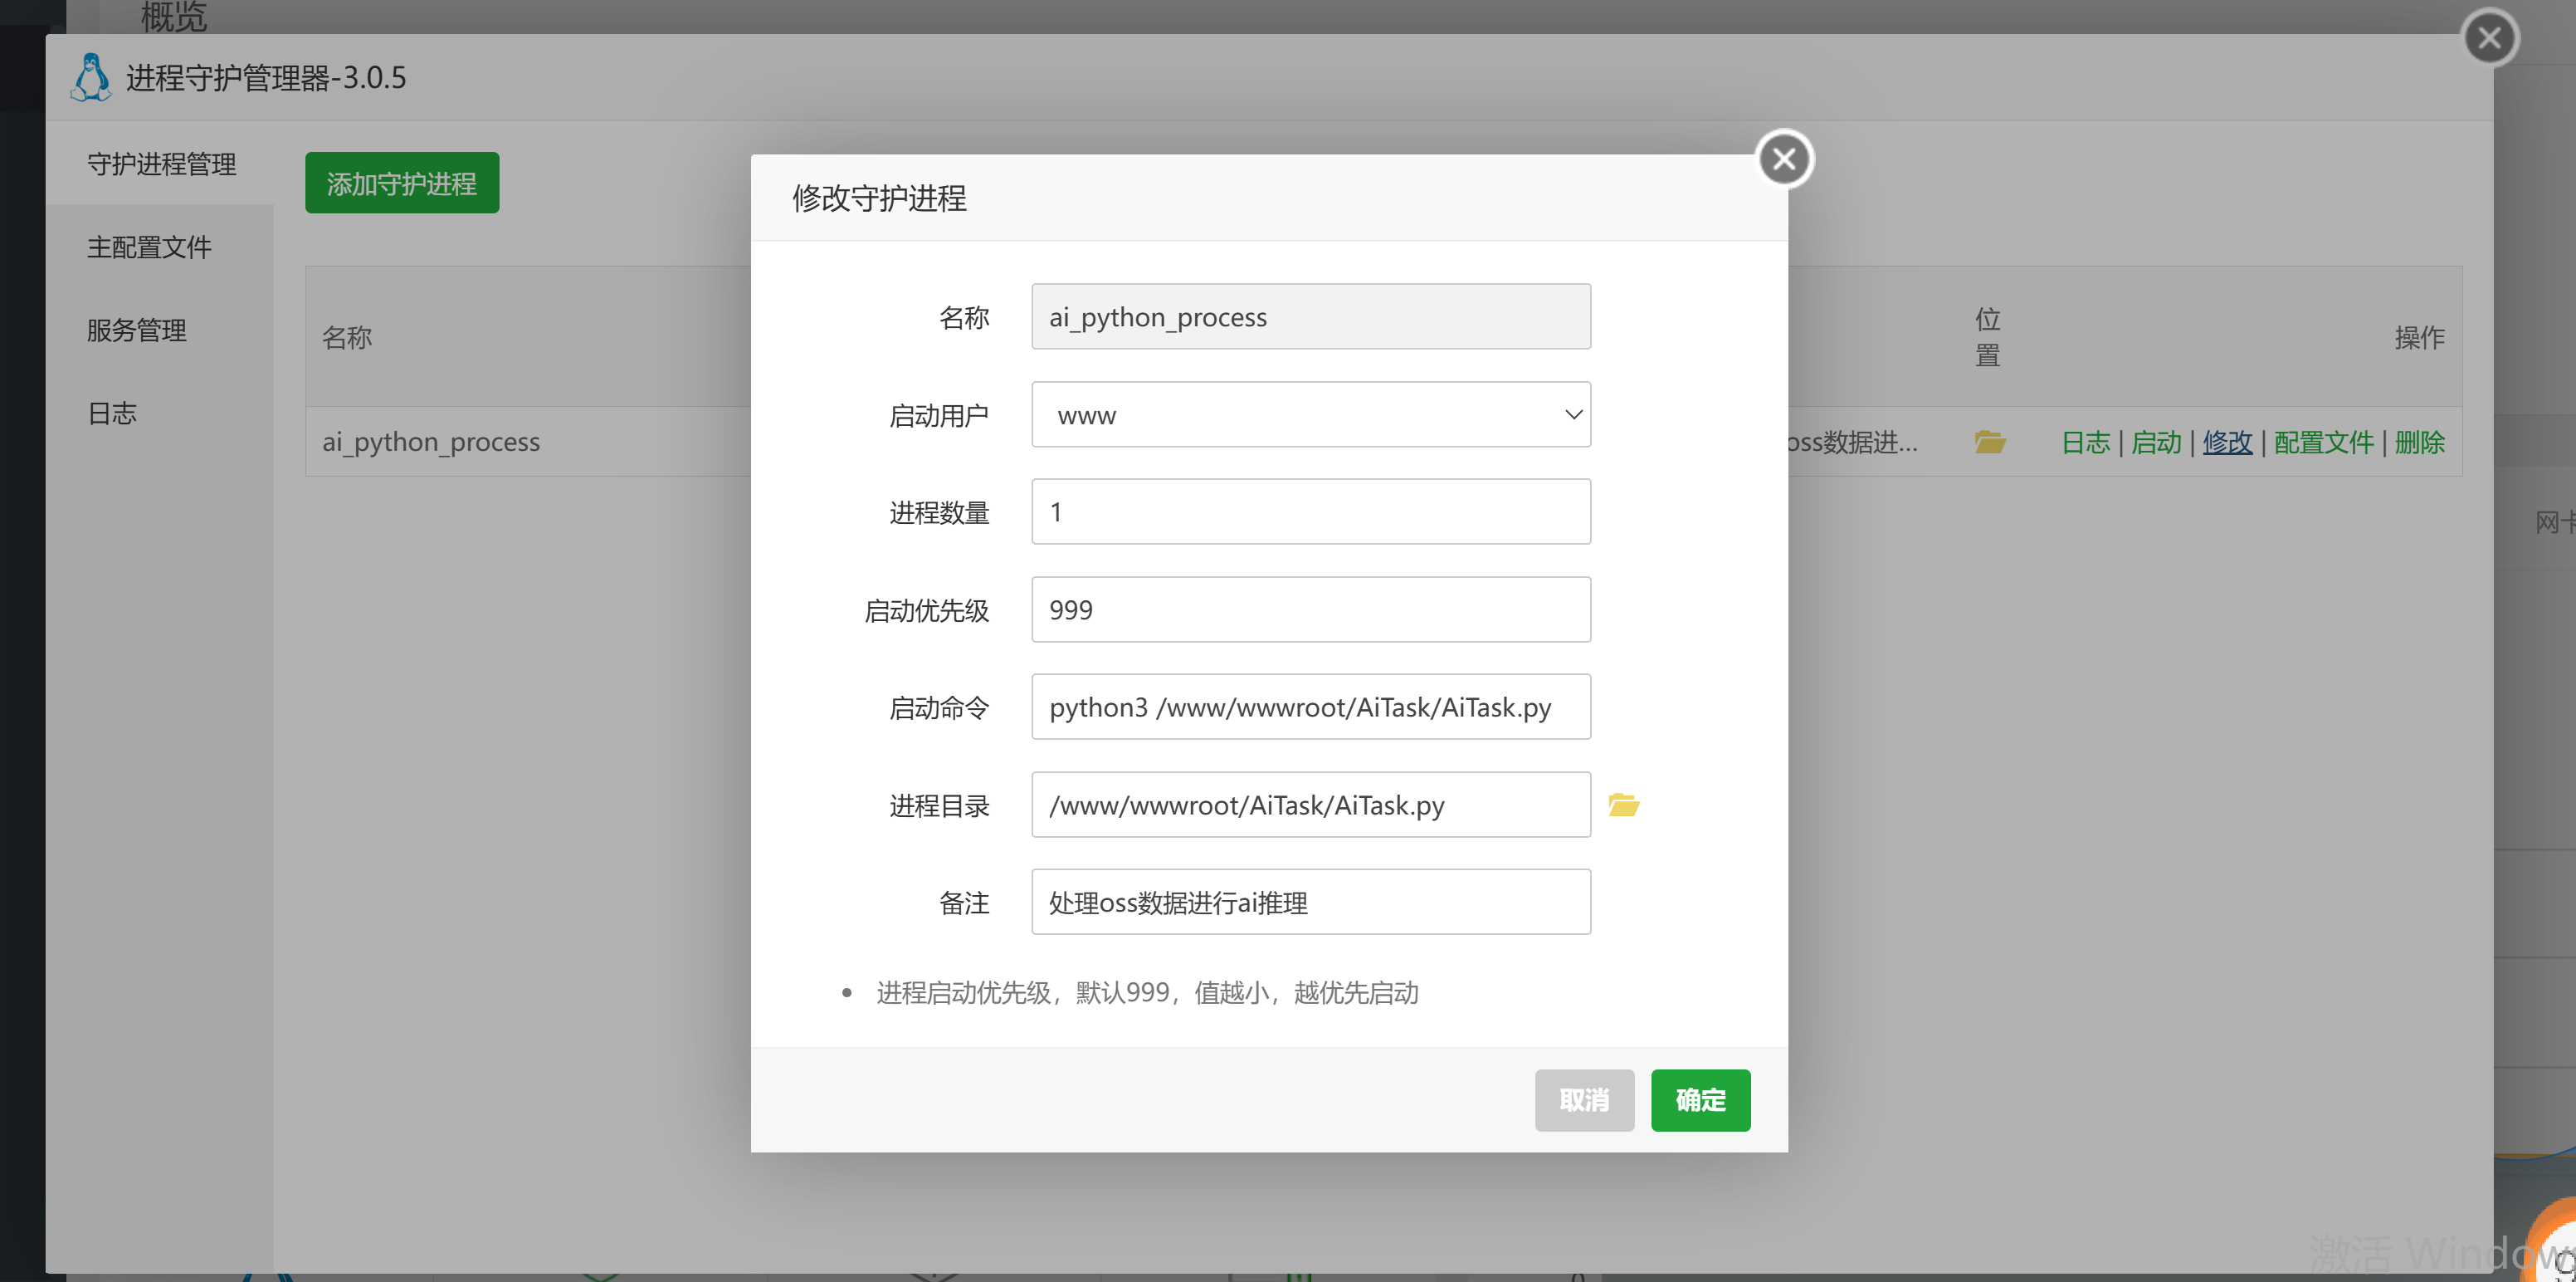Confirm with the 确定 button
The image size is (2576, 1282).
1700,1100
